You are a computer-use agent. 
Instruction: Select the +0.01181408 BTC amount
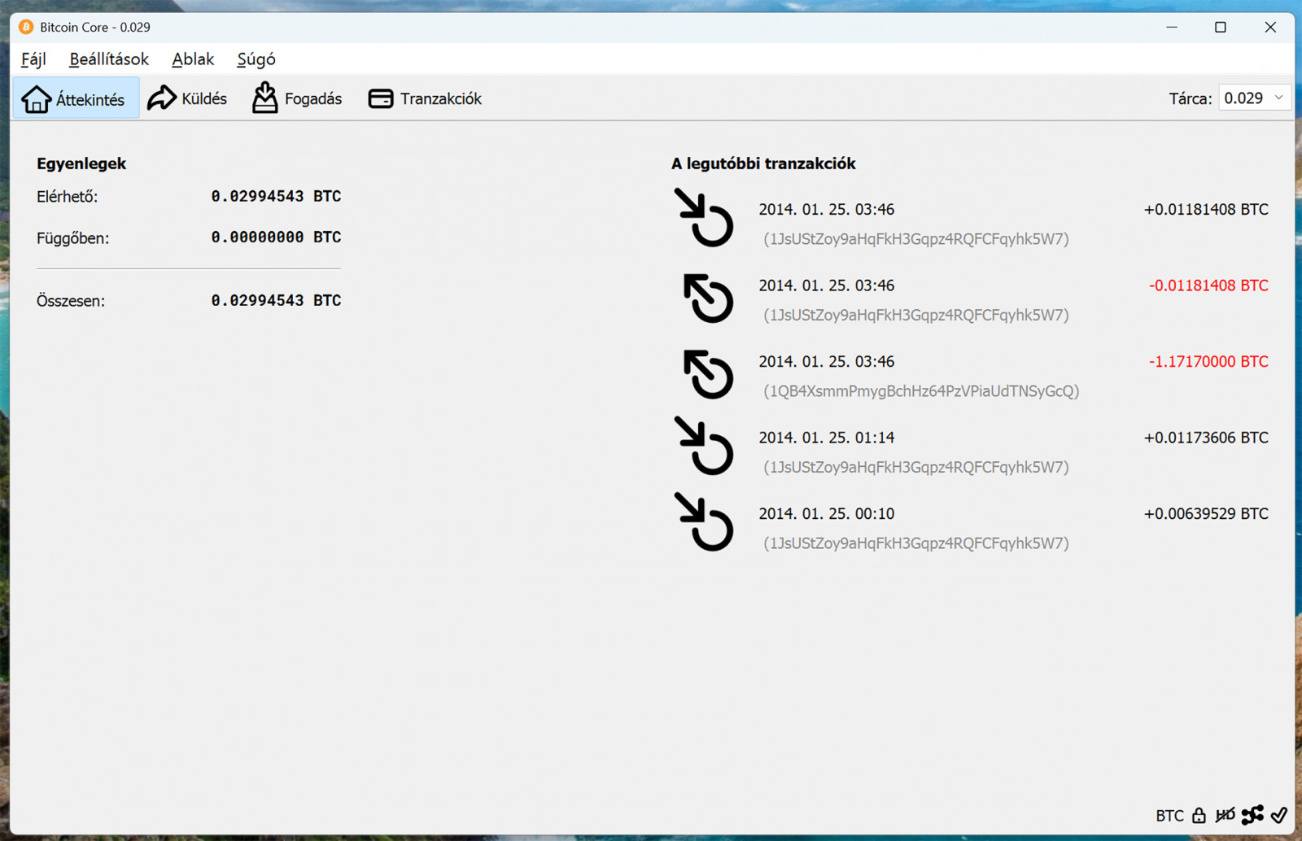pos(1206,209)
